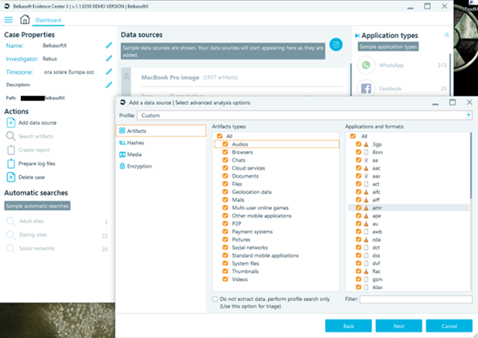This screenshot has height=338, width=478.
Task: Click the Facebook application icon
Action: tap(366, 89)
